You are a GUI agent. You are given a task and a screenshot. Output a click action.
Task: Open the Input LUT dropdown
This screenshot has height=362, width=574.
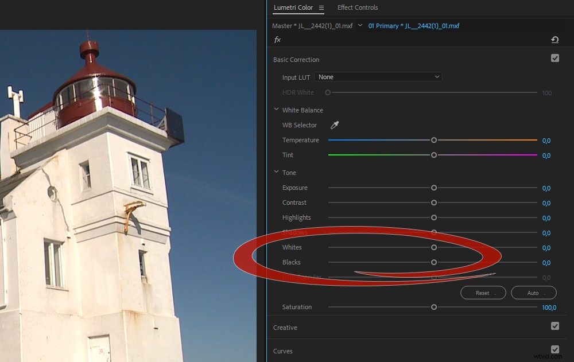pyautogui.click(x=378, y=76)
